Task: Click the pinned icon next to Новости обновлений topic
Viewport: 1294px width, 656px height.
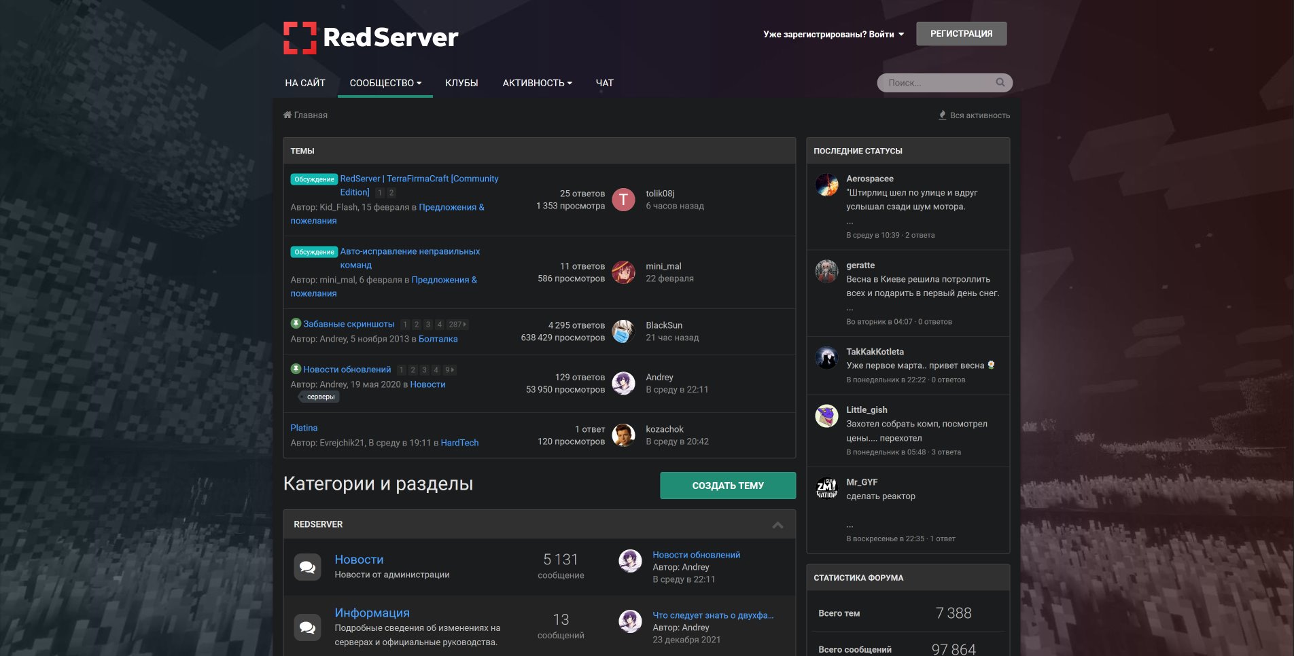Action: coord(296,369)
